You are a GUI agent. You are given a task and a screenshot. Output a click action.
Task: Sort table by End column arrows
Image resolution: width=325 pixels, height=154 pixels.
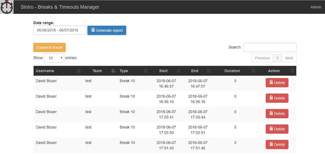pos(209,71)
